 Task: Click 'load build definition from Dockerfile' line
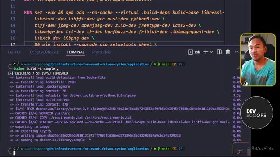(x=57, y=78)
